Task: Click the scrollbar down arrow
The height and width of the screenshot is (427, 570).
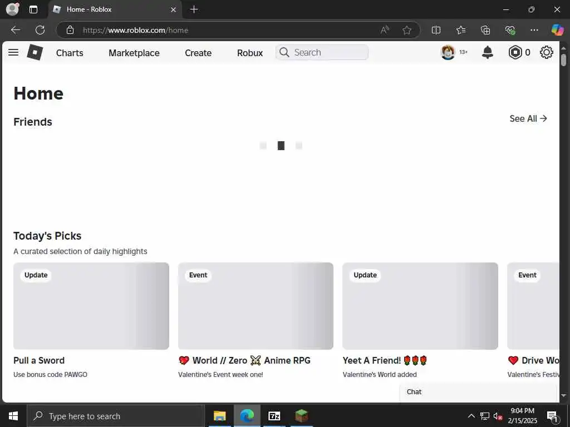Action: tap(563, 395)
